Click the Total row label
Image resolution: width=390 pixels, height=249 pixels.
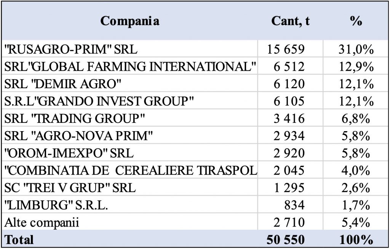(19, 239)
